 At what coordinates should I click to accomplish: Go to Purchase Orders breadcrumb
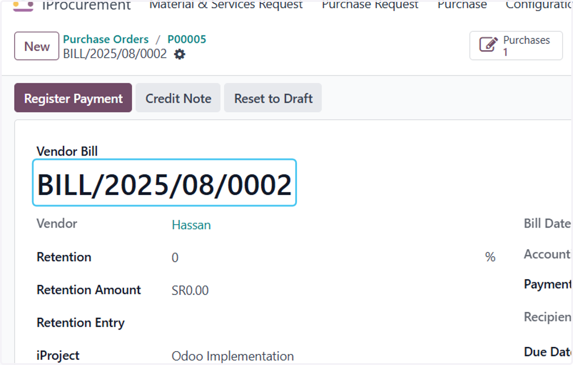pos(106,39)
